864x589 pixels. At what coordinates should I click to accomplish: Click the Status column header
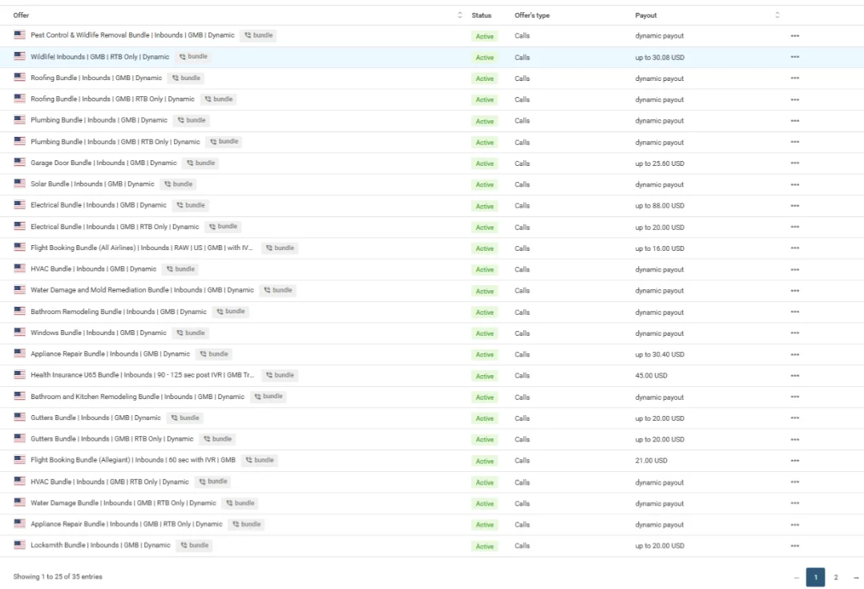(x=482, y=15)
